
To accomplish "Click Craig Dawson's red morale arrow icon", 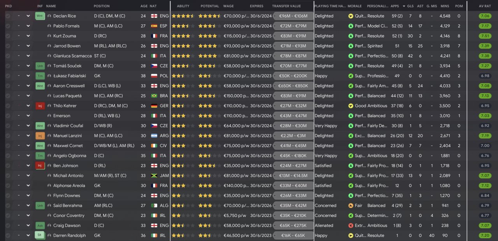I will [351, 225].
